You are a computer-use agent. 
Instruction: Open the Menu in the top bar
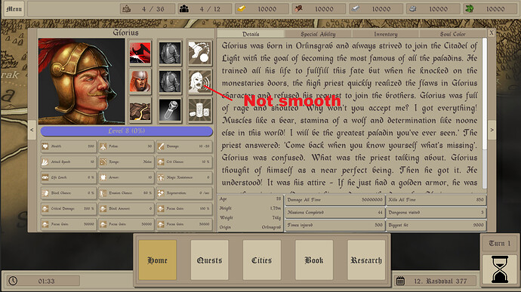(14, 9)
